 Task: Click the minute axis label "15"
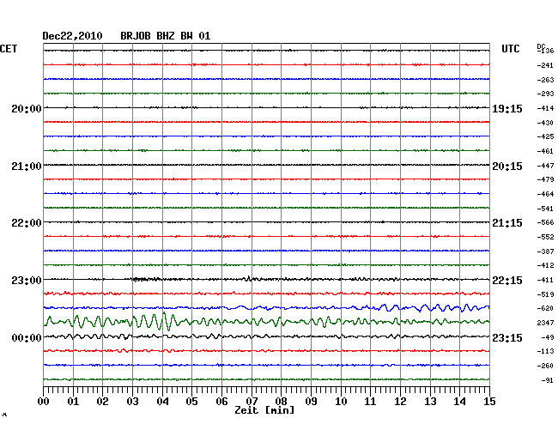pyautogui.click(x=489, y=402)
